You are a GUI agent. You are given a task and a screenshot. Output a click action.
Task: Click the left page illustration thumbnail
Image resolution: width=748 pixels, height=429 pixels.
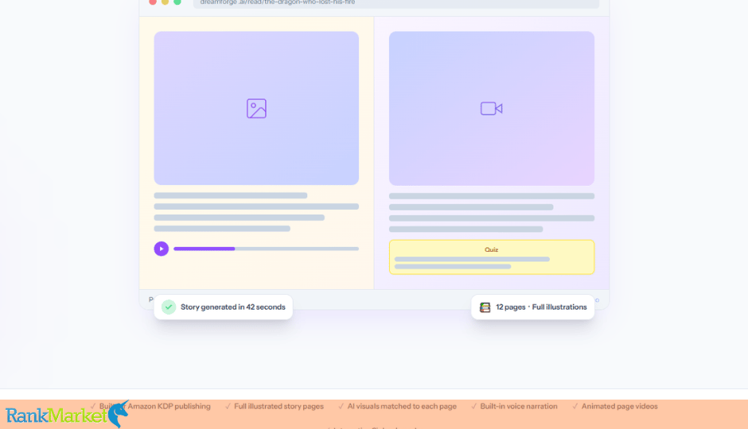[x=256, y=108]
